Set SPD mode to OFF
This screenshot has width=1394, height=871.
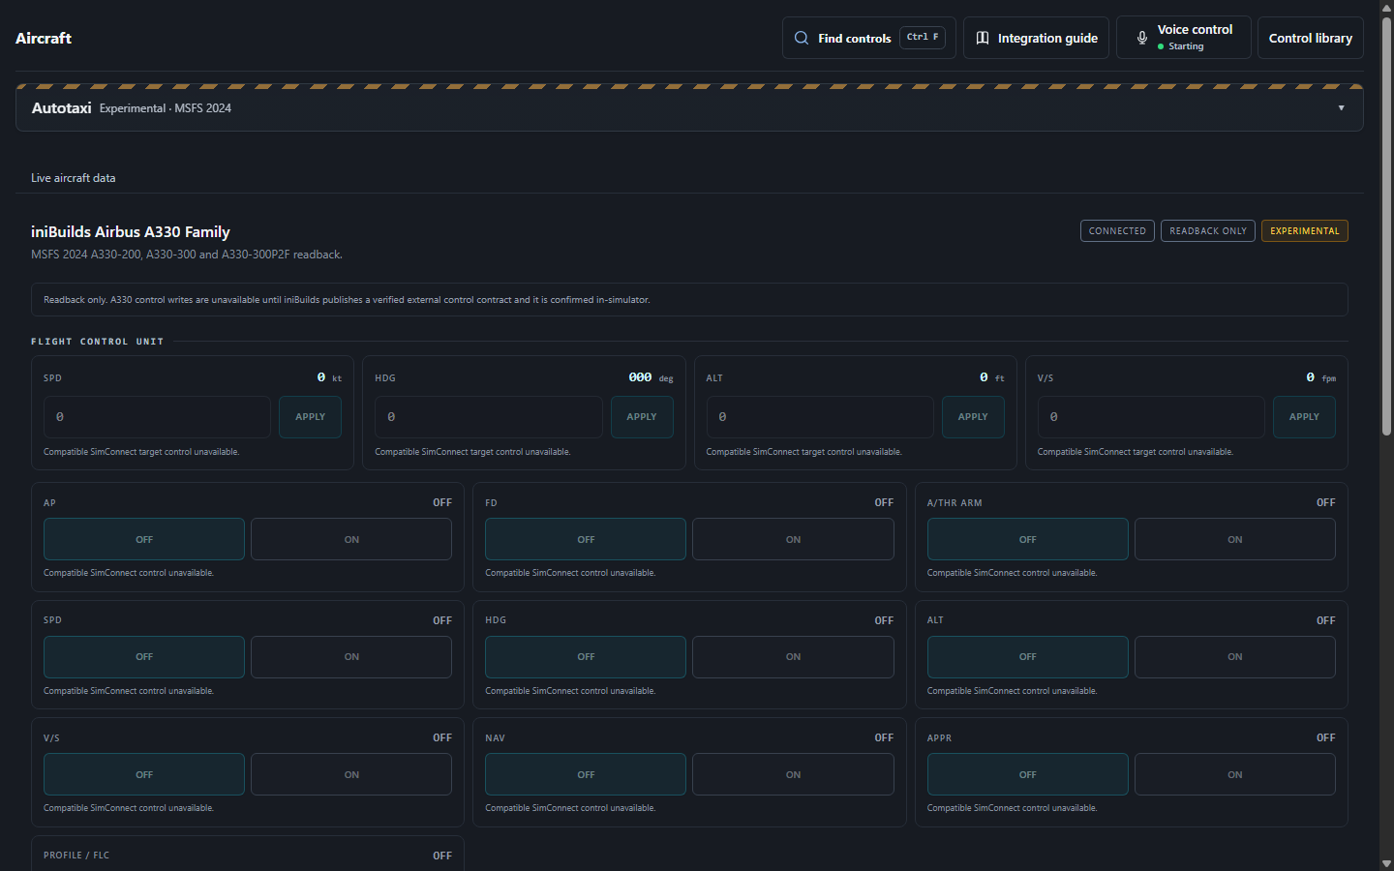coord(144,657)
